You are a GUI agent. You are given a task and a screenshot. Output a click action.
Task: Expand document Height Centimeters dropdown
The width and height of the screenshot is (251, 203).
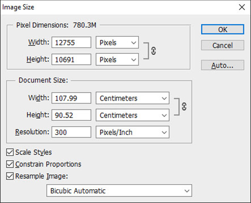click(133, 115)
